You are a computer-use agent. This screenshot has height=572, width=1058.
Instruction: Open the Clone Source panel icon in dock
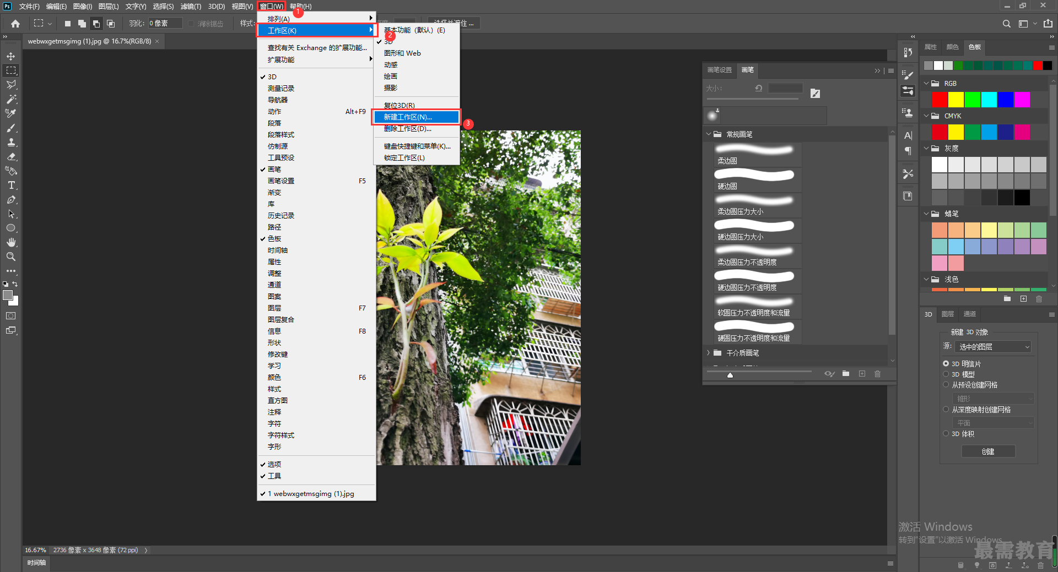point(908,112)
